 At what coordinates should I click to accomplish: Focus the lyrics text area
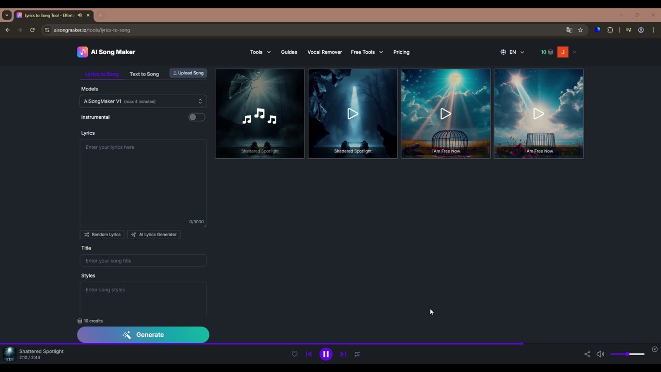point(143,183)
